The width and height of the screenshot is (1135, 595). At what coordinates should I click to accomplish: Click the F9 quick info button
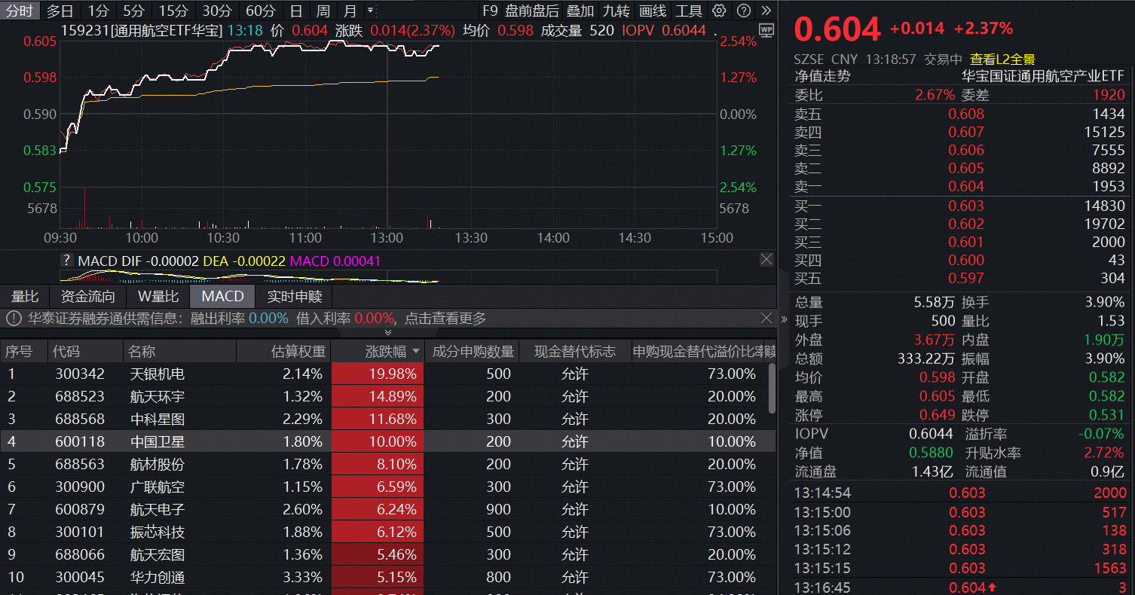491,11
